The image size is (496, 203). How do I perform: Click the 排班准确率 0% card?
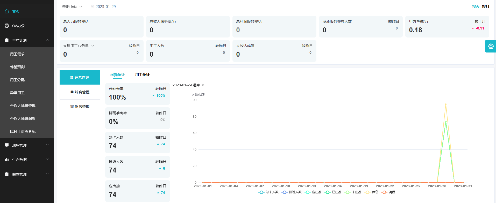[138, 118]
